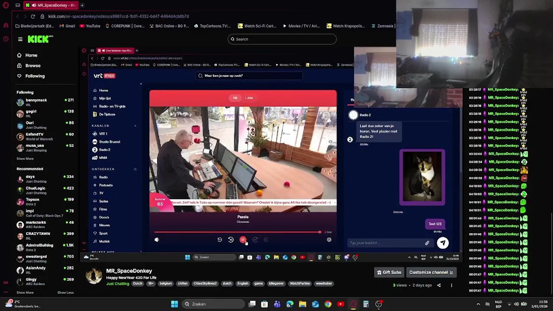Screen dimensions: 553x311
Task: Click the Gift Subs button
Action: coord(389,272)
